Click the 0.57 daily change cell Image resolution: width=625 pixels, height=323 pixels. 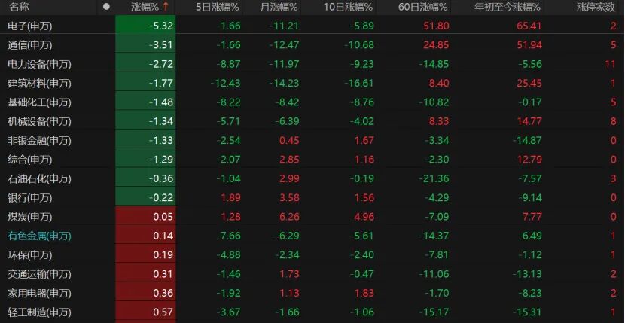145,312
